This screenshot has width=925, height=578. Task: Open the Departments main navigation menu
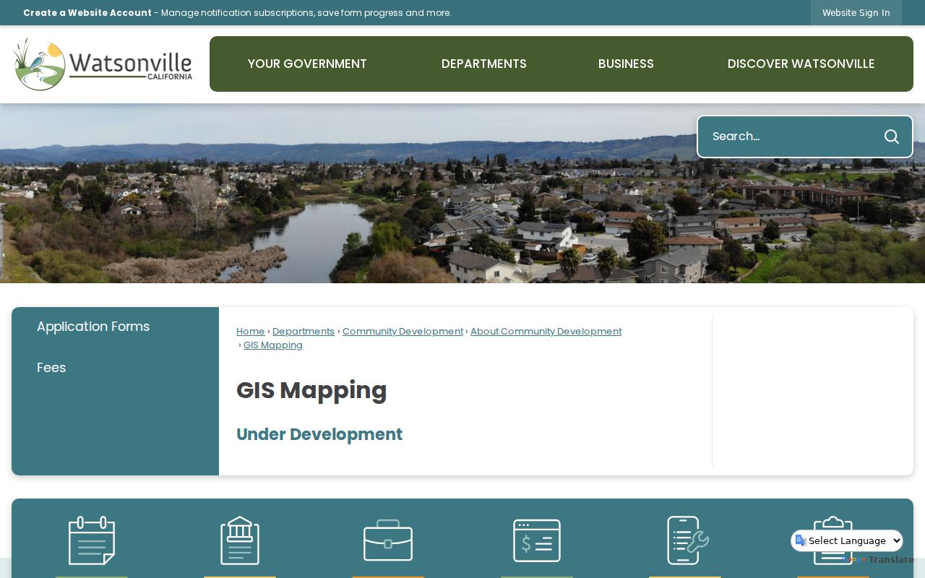[484, 64]
